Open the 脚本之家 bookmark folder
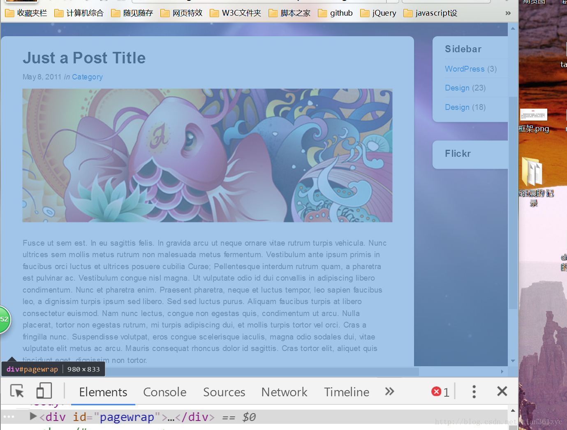 [289, 13]
